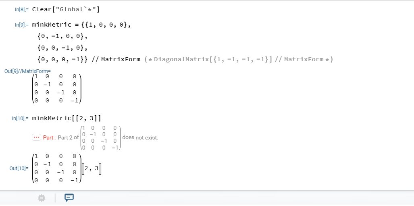
Task: Open the red Part message link
Action: pyautogui.click(x=48, y=137)
